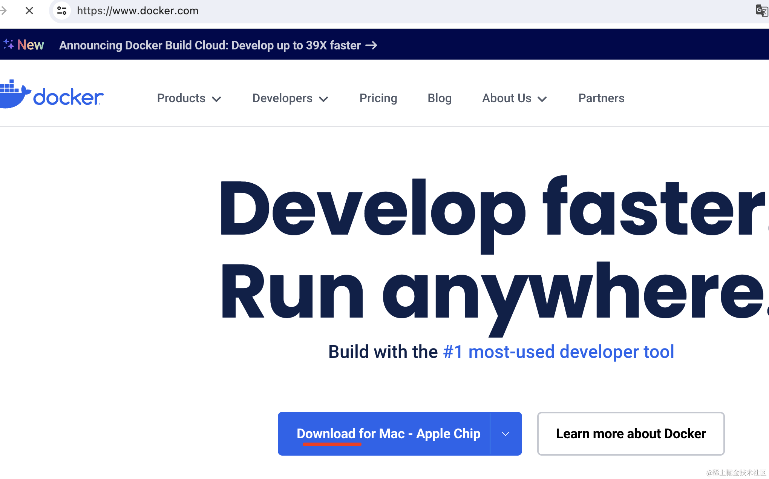Open site information icon in address bar
The width and height of the screenshot is (769, 479).
pyautogui.click(x=62, y=11)
